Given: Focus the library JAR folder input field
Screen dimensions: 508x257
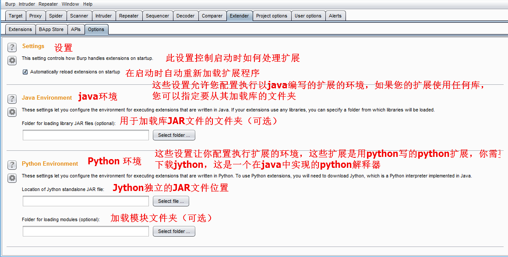Looking at the screenshot, I should 86,135.
